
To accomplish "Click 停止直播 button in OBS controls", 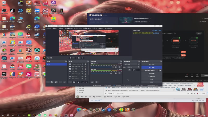I will 152,67.
